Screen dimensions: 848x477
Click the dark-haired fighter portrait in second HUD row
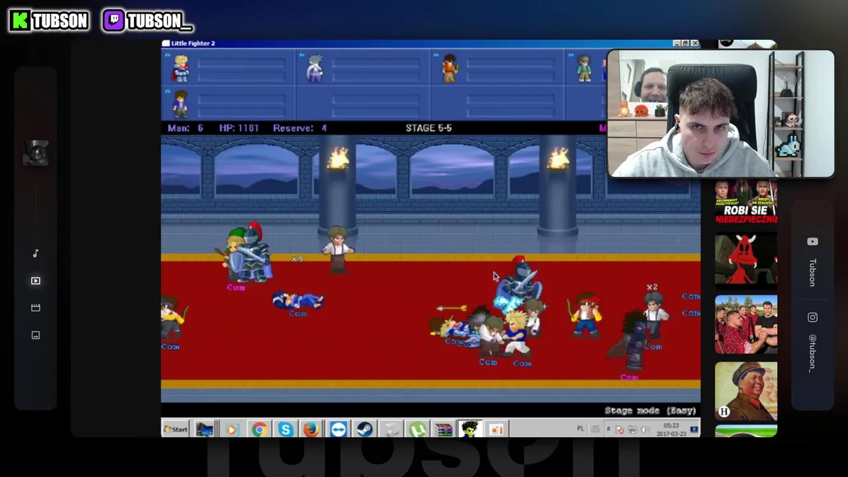click(x=180, y=103)
